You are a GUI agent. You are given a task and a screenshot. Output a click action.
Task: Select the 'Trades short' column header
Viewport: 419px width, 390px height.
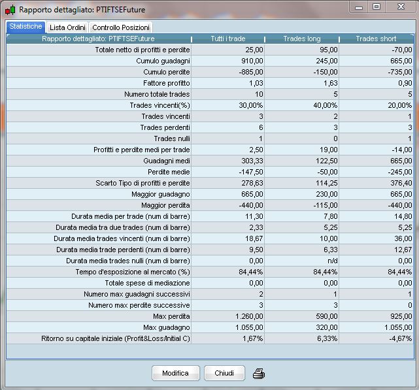(376, 39)
